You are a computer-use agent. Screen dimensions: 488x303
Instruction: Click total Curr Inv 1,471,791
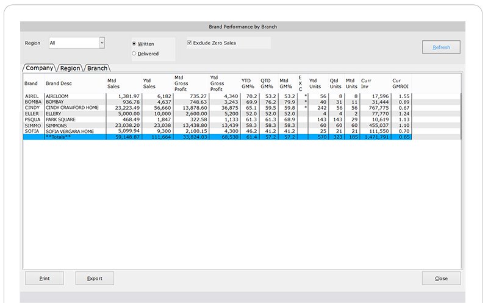376,137
